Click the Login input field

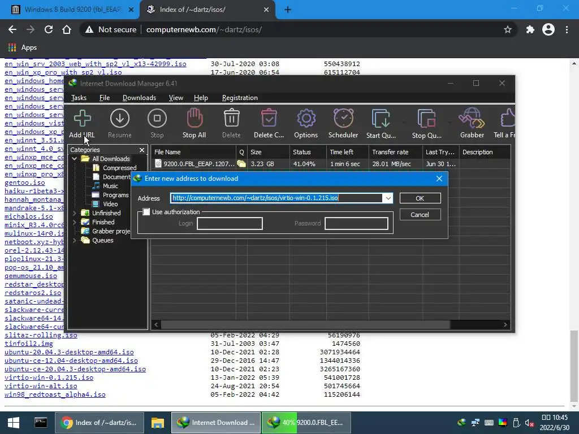click(x=230, y=223)
